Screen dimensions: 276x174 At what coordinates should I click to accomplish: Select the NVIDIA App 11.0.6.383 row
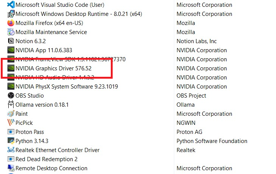43,50
